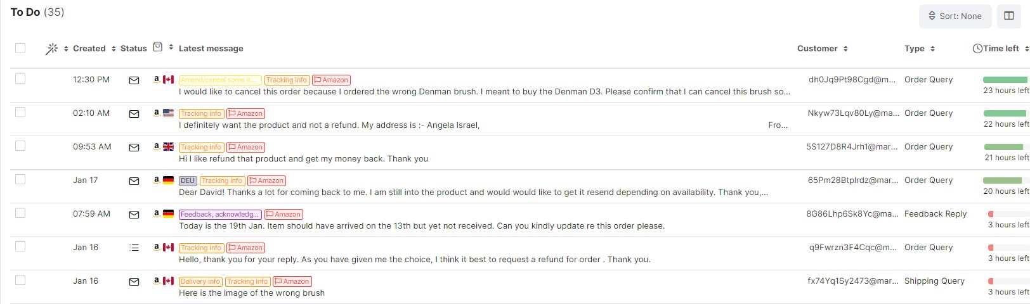Screen dimensions: 1030x304
Task: Click German flag on Jan 17 ticket
Action: [168, 180]
